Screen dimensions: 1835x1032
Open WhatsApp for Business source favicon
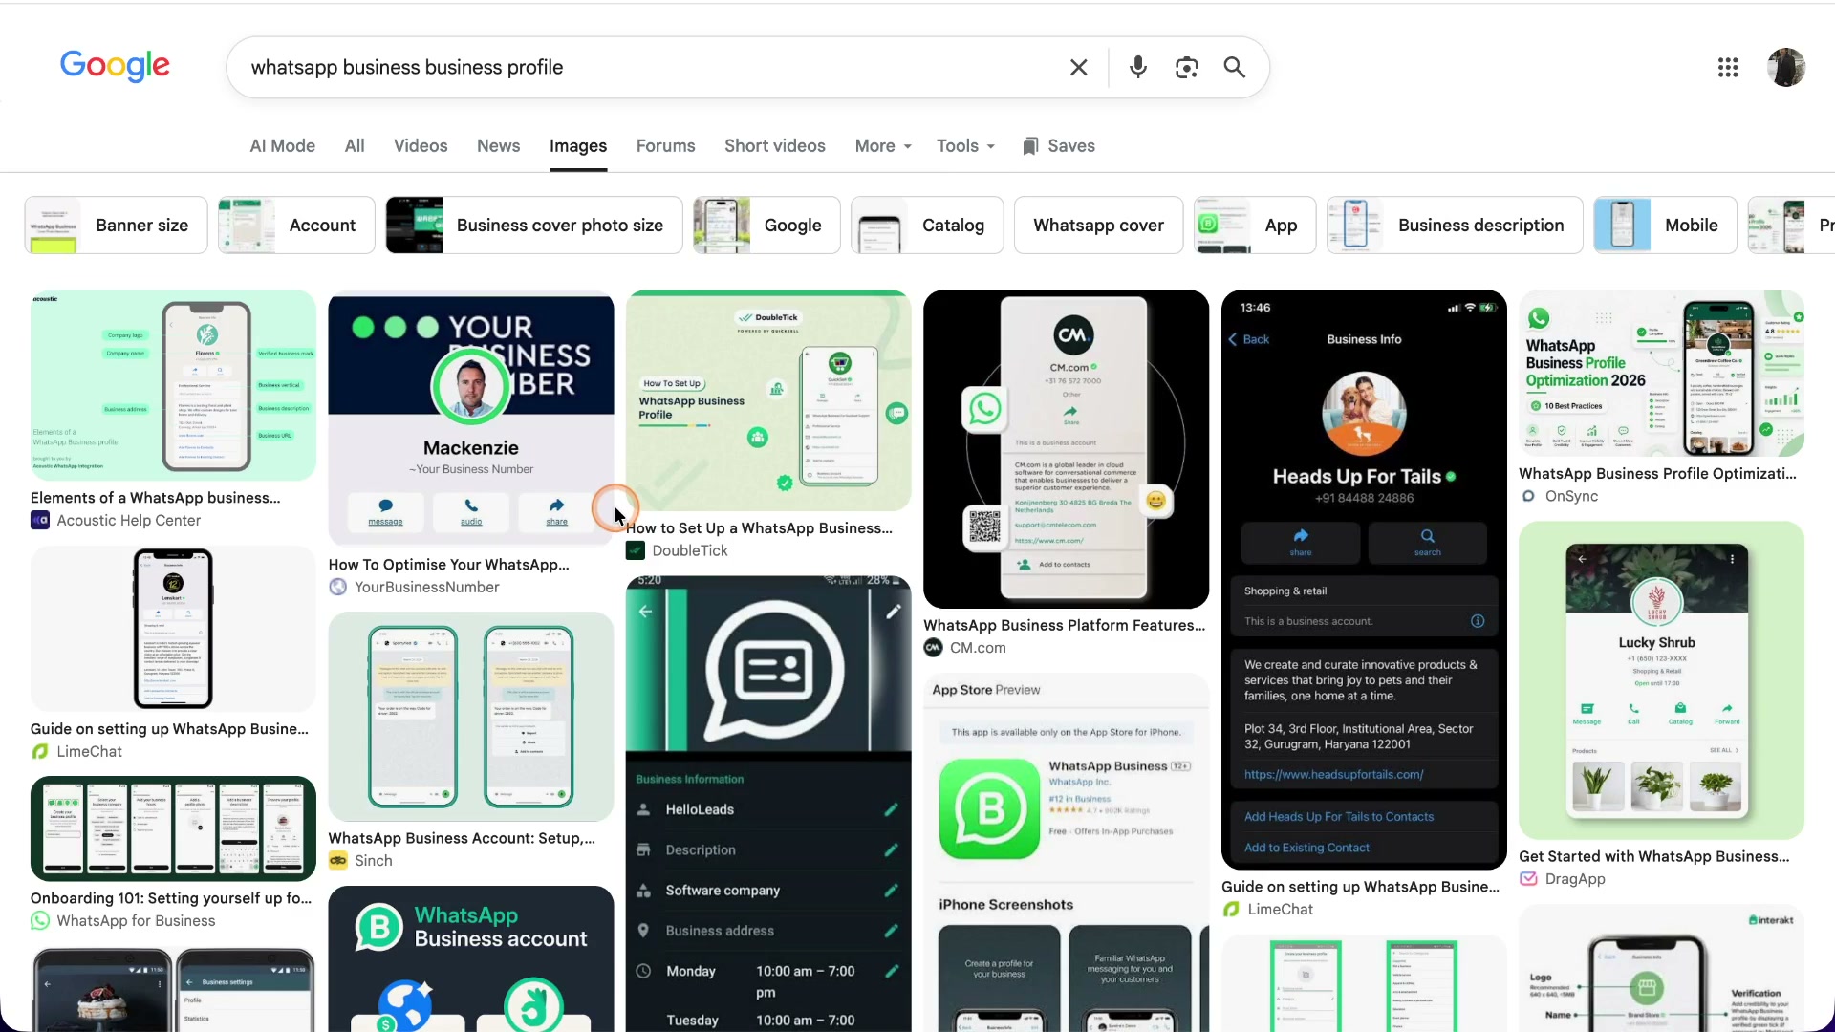click(40, 921)
